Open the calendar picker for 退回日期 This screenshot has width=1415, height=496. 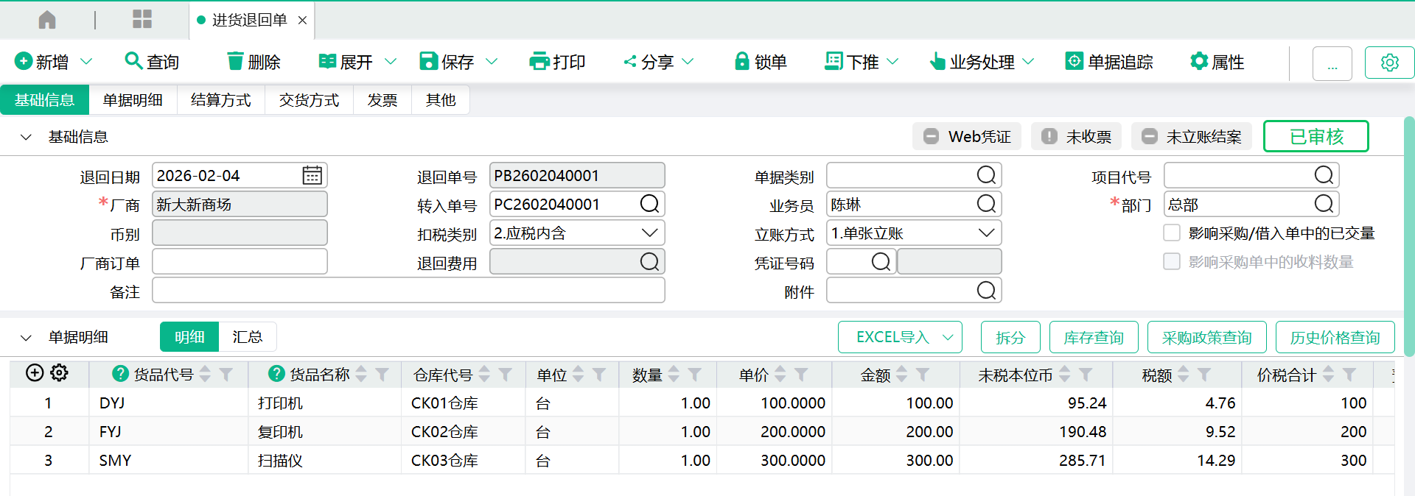coord(312,175)
